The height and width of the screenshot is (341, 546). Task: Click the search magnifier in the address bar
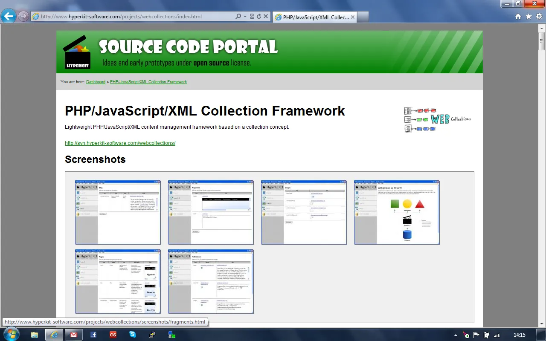238,17
